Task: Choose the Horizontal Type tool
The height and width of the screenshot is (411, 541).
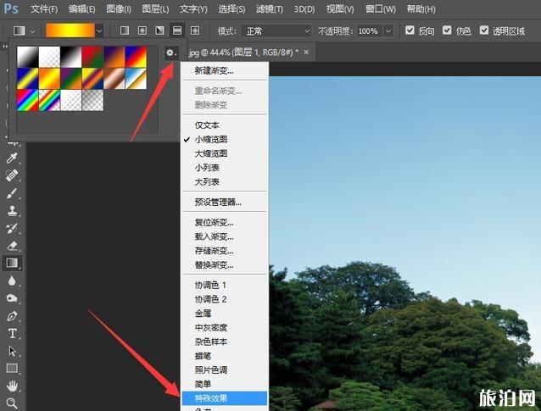Action: [x=13, y=334]
